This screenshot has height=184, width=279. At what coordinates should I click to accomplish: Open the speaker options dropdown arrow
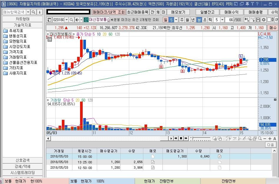coord(81,19)
